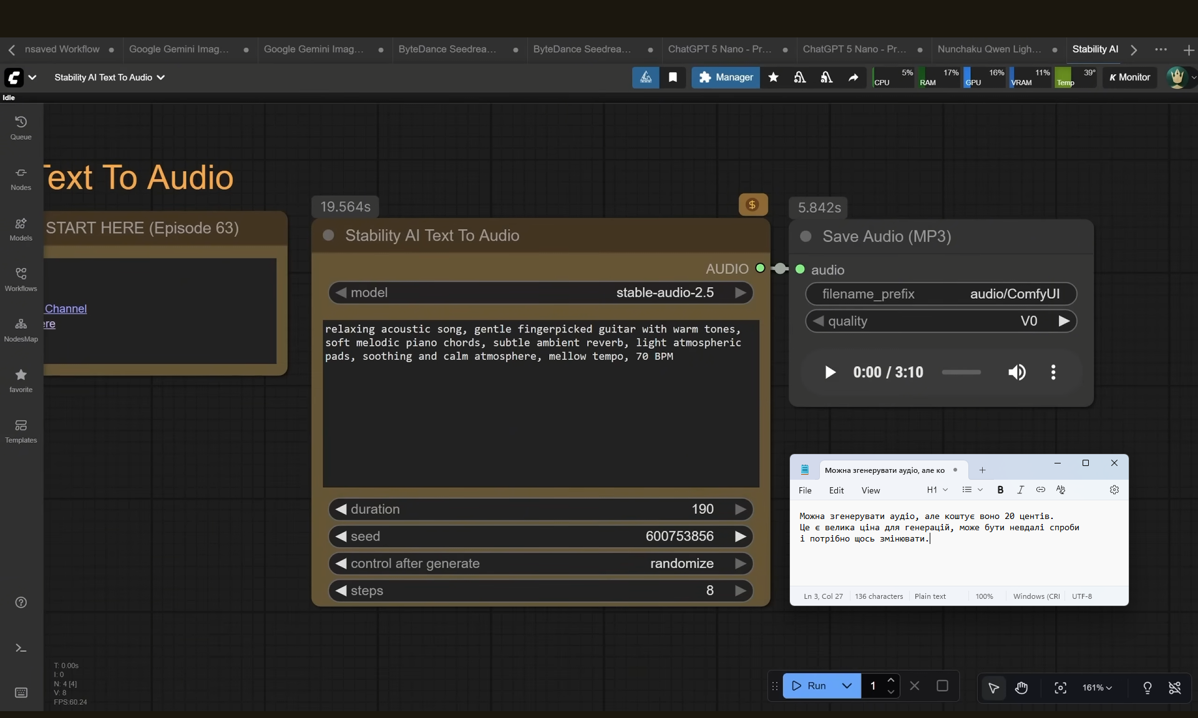Open the 161% zoom level dropdown
Viewport: 1198px width, 718px height.
coord(1097,687)
